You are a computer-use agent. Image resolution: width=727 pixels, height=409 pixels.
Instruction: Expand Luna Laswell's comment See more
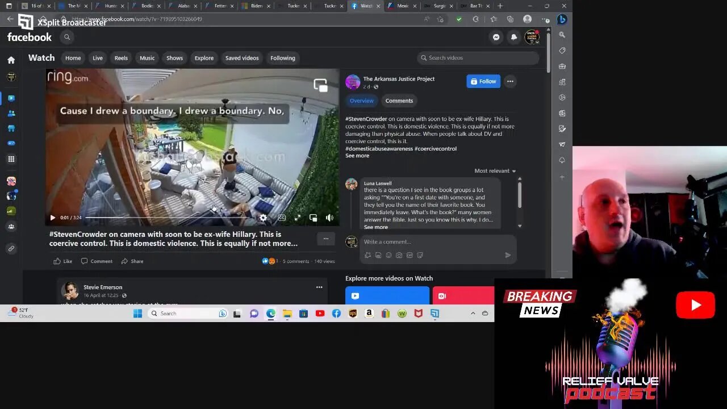(x=376, y=227)
